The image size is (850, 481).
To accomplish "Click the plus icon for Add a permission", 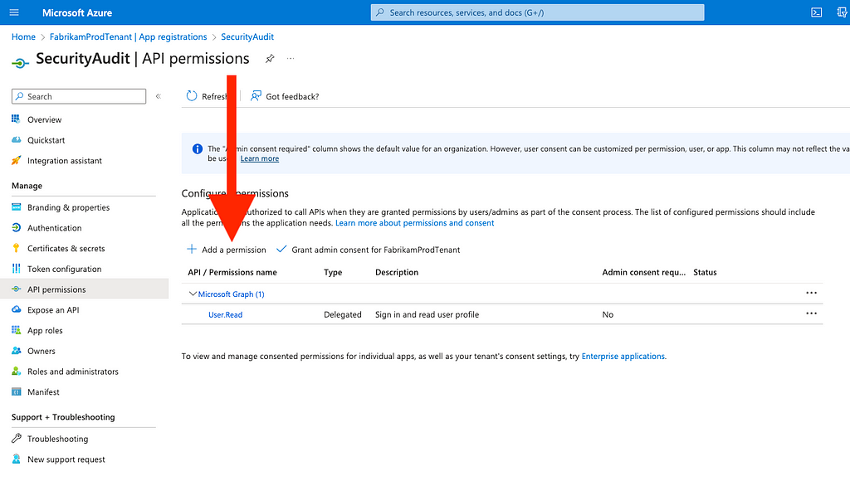I will [192, 249].
